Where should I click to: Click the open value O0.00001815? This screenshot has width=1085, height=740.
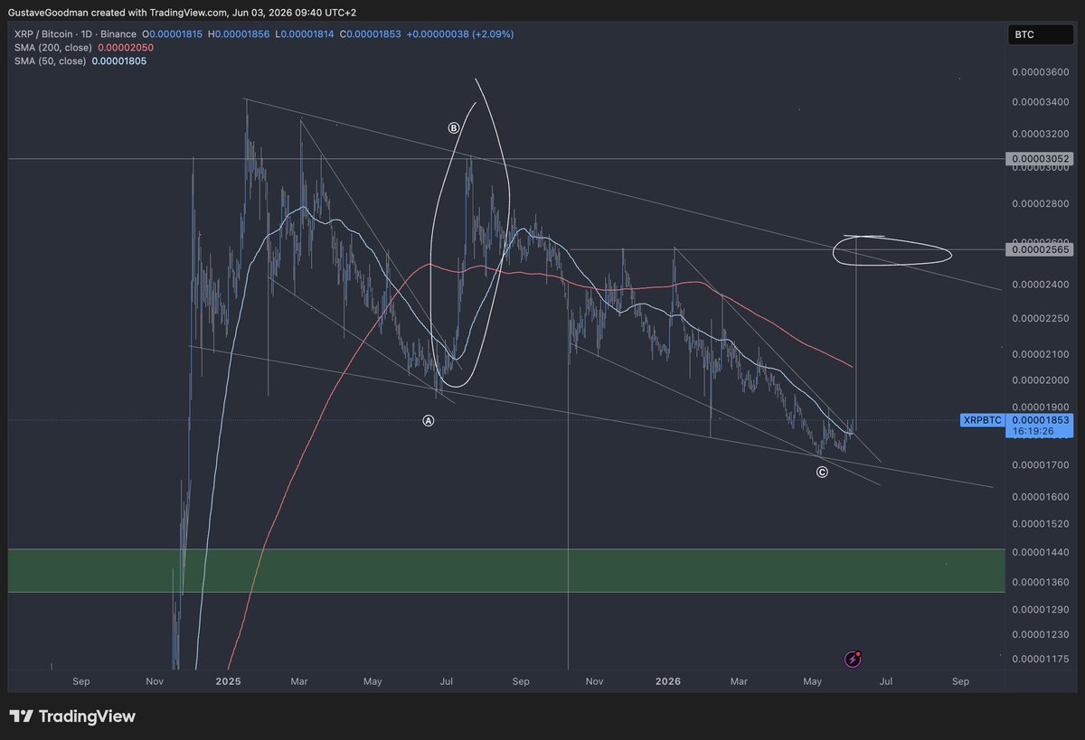[173, 33]
